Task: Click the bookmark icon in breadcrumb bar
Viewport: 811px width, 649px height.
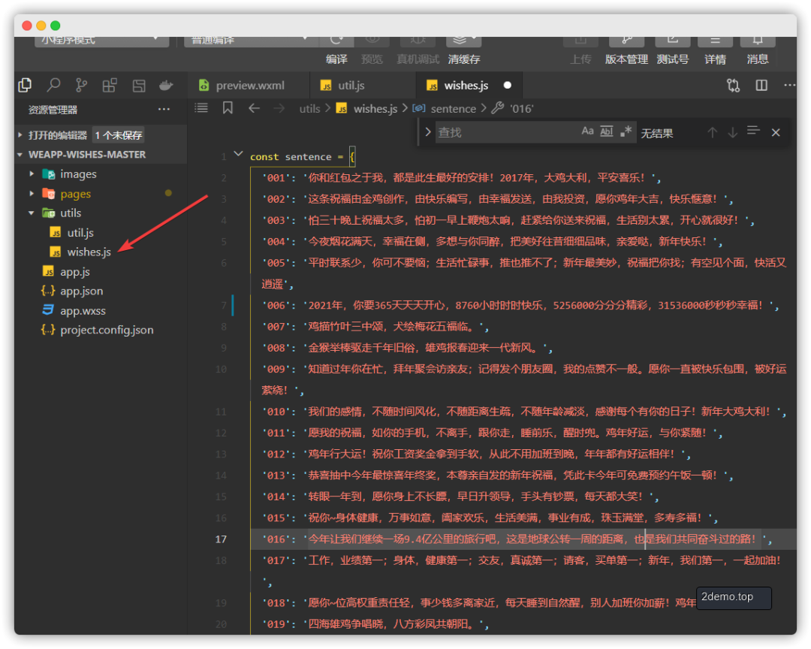Action: click(x=228, y=107)
